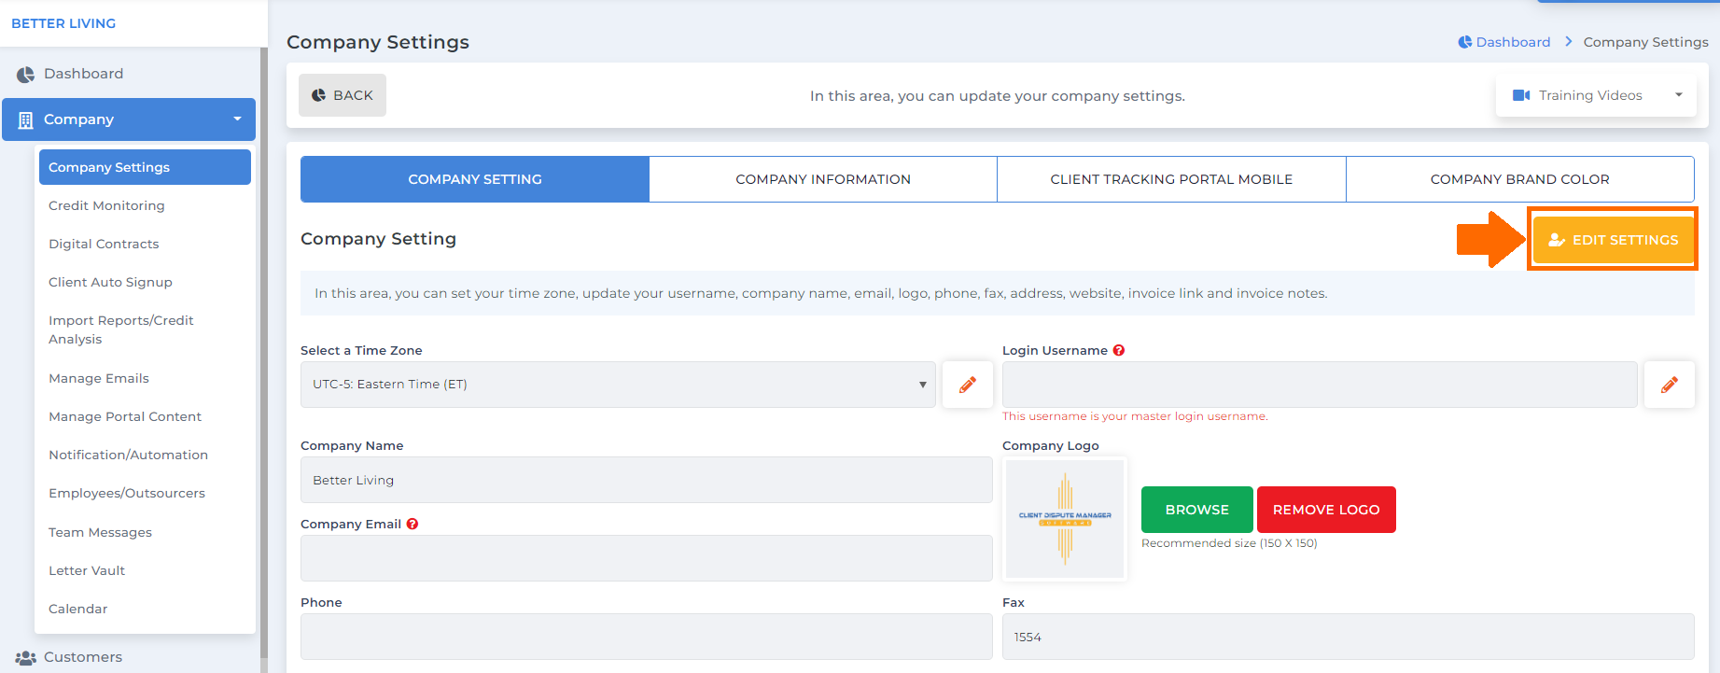Screen dimensions: 1720x673
Task: Switch to the COMPANY BRAND COLOR tab
Action: tap(1519, 179)
